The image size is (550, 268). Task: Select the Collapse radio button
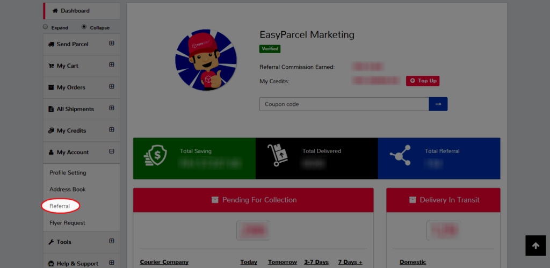84,27
